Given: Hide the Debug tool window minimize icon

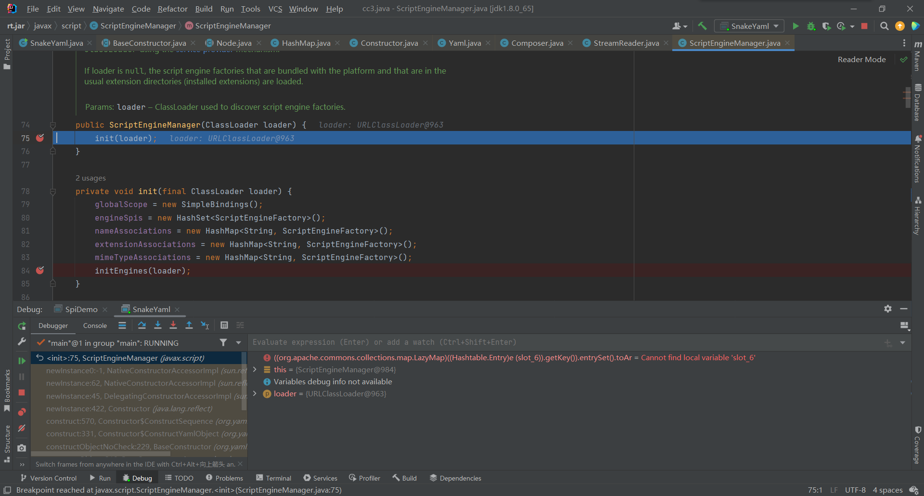Looking at the screenshot, I should 904,309.
